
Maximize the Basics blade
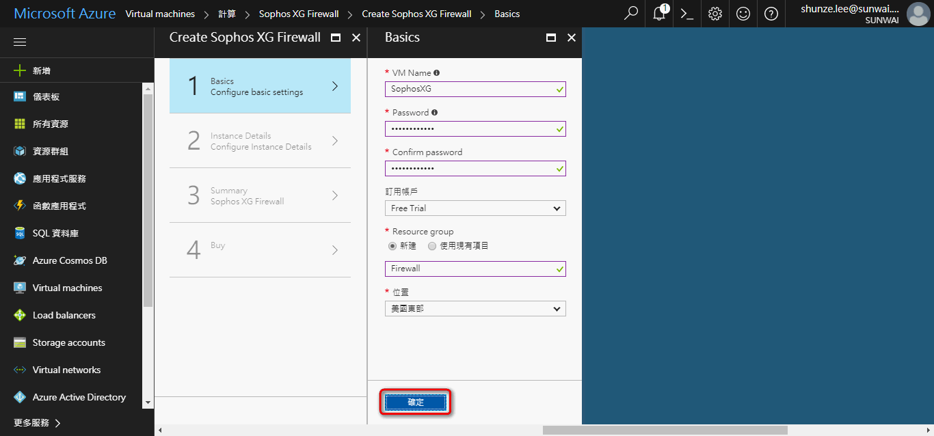pos(551,38)
